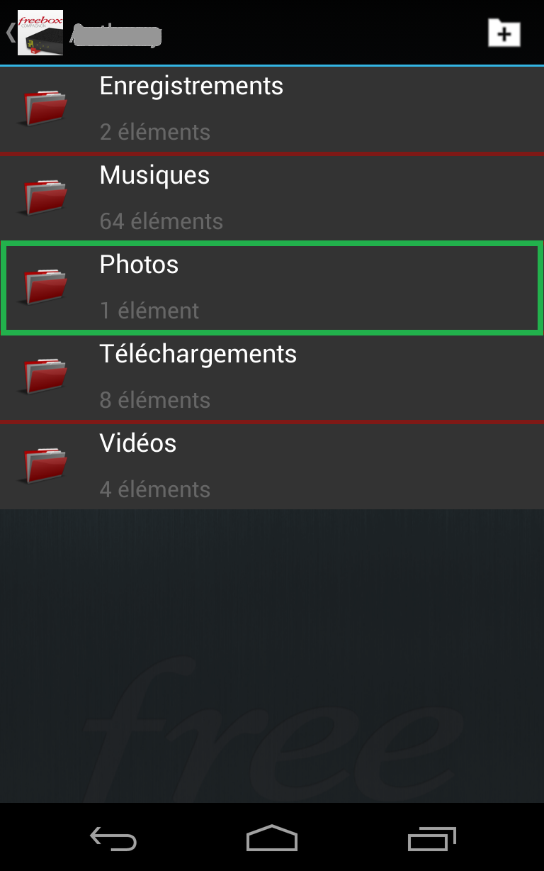Select the '2 éléments' subtitle text
The height and width of the screenshot is (871, 544).
tap(155, 132)
